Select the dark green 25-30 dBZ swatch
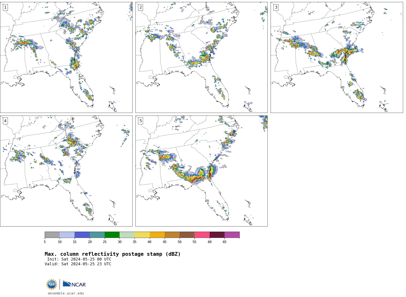The image size is (406, 297). coord(112,235)
